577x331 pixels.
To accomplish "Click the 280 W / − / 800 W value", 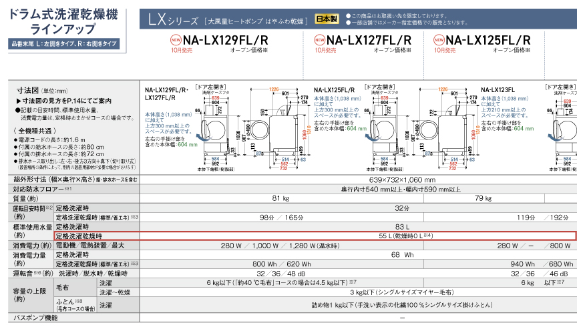I will [x=534, y=246].
